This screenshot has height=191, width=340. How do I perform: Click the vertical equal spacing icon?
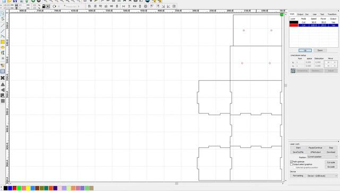[129, 6]
